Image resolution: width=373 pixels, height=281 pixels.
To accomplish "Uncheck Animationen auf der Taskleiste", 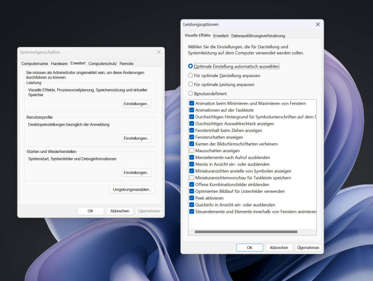I will pyautogui.click(x=192, y=110).
